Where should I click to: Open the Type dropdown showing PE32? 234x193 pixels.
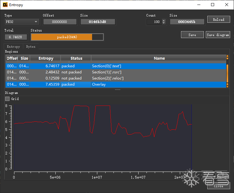click(22, 22)
